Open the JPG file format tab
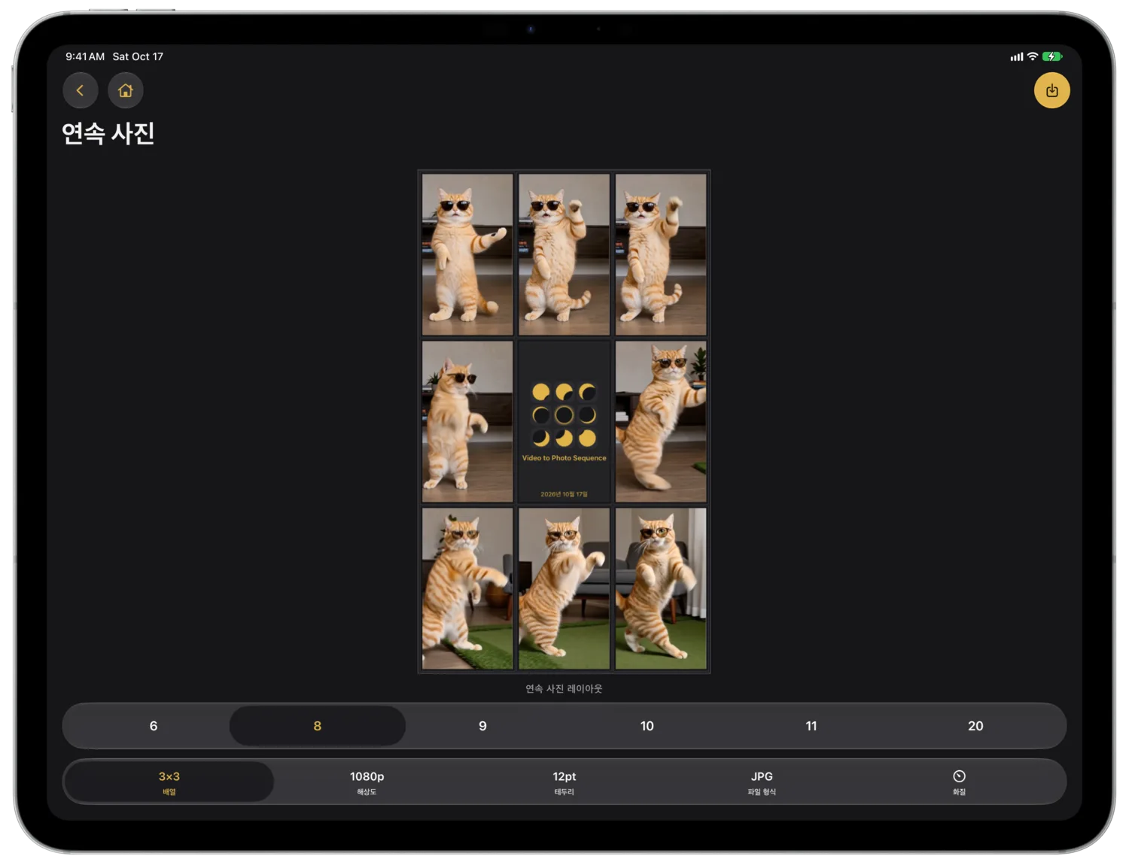This screenshot has width=1129, height=865. 762,782
